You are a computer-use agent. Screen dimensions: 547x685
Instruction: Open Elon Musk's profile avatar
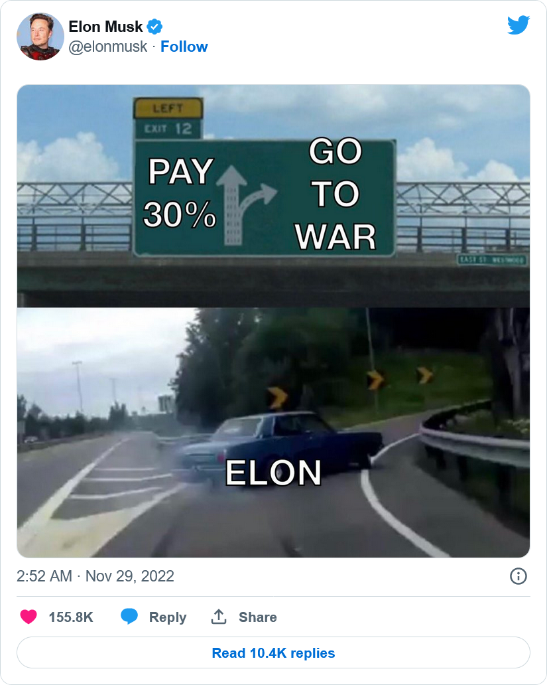point(40,37)
